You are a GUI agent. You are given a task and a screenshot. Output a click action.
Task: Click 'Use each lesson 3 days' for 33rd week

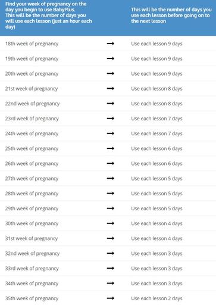156,269
